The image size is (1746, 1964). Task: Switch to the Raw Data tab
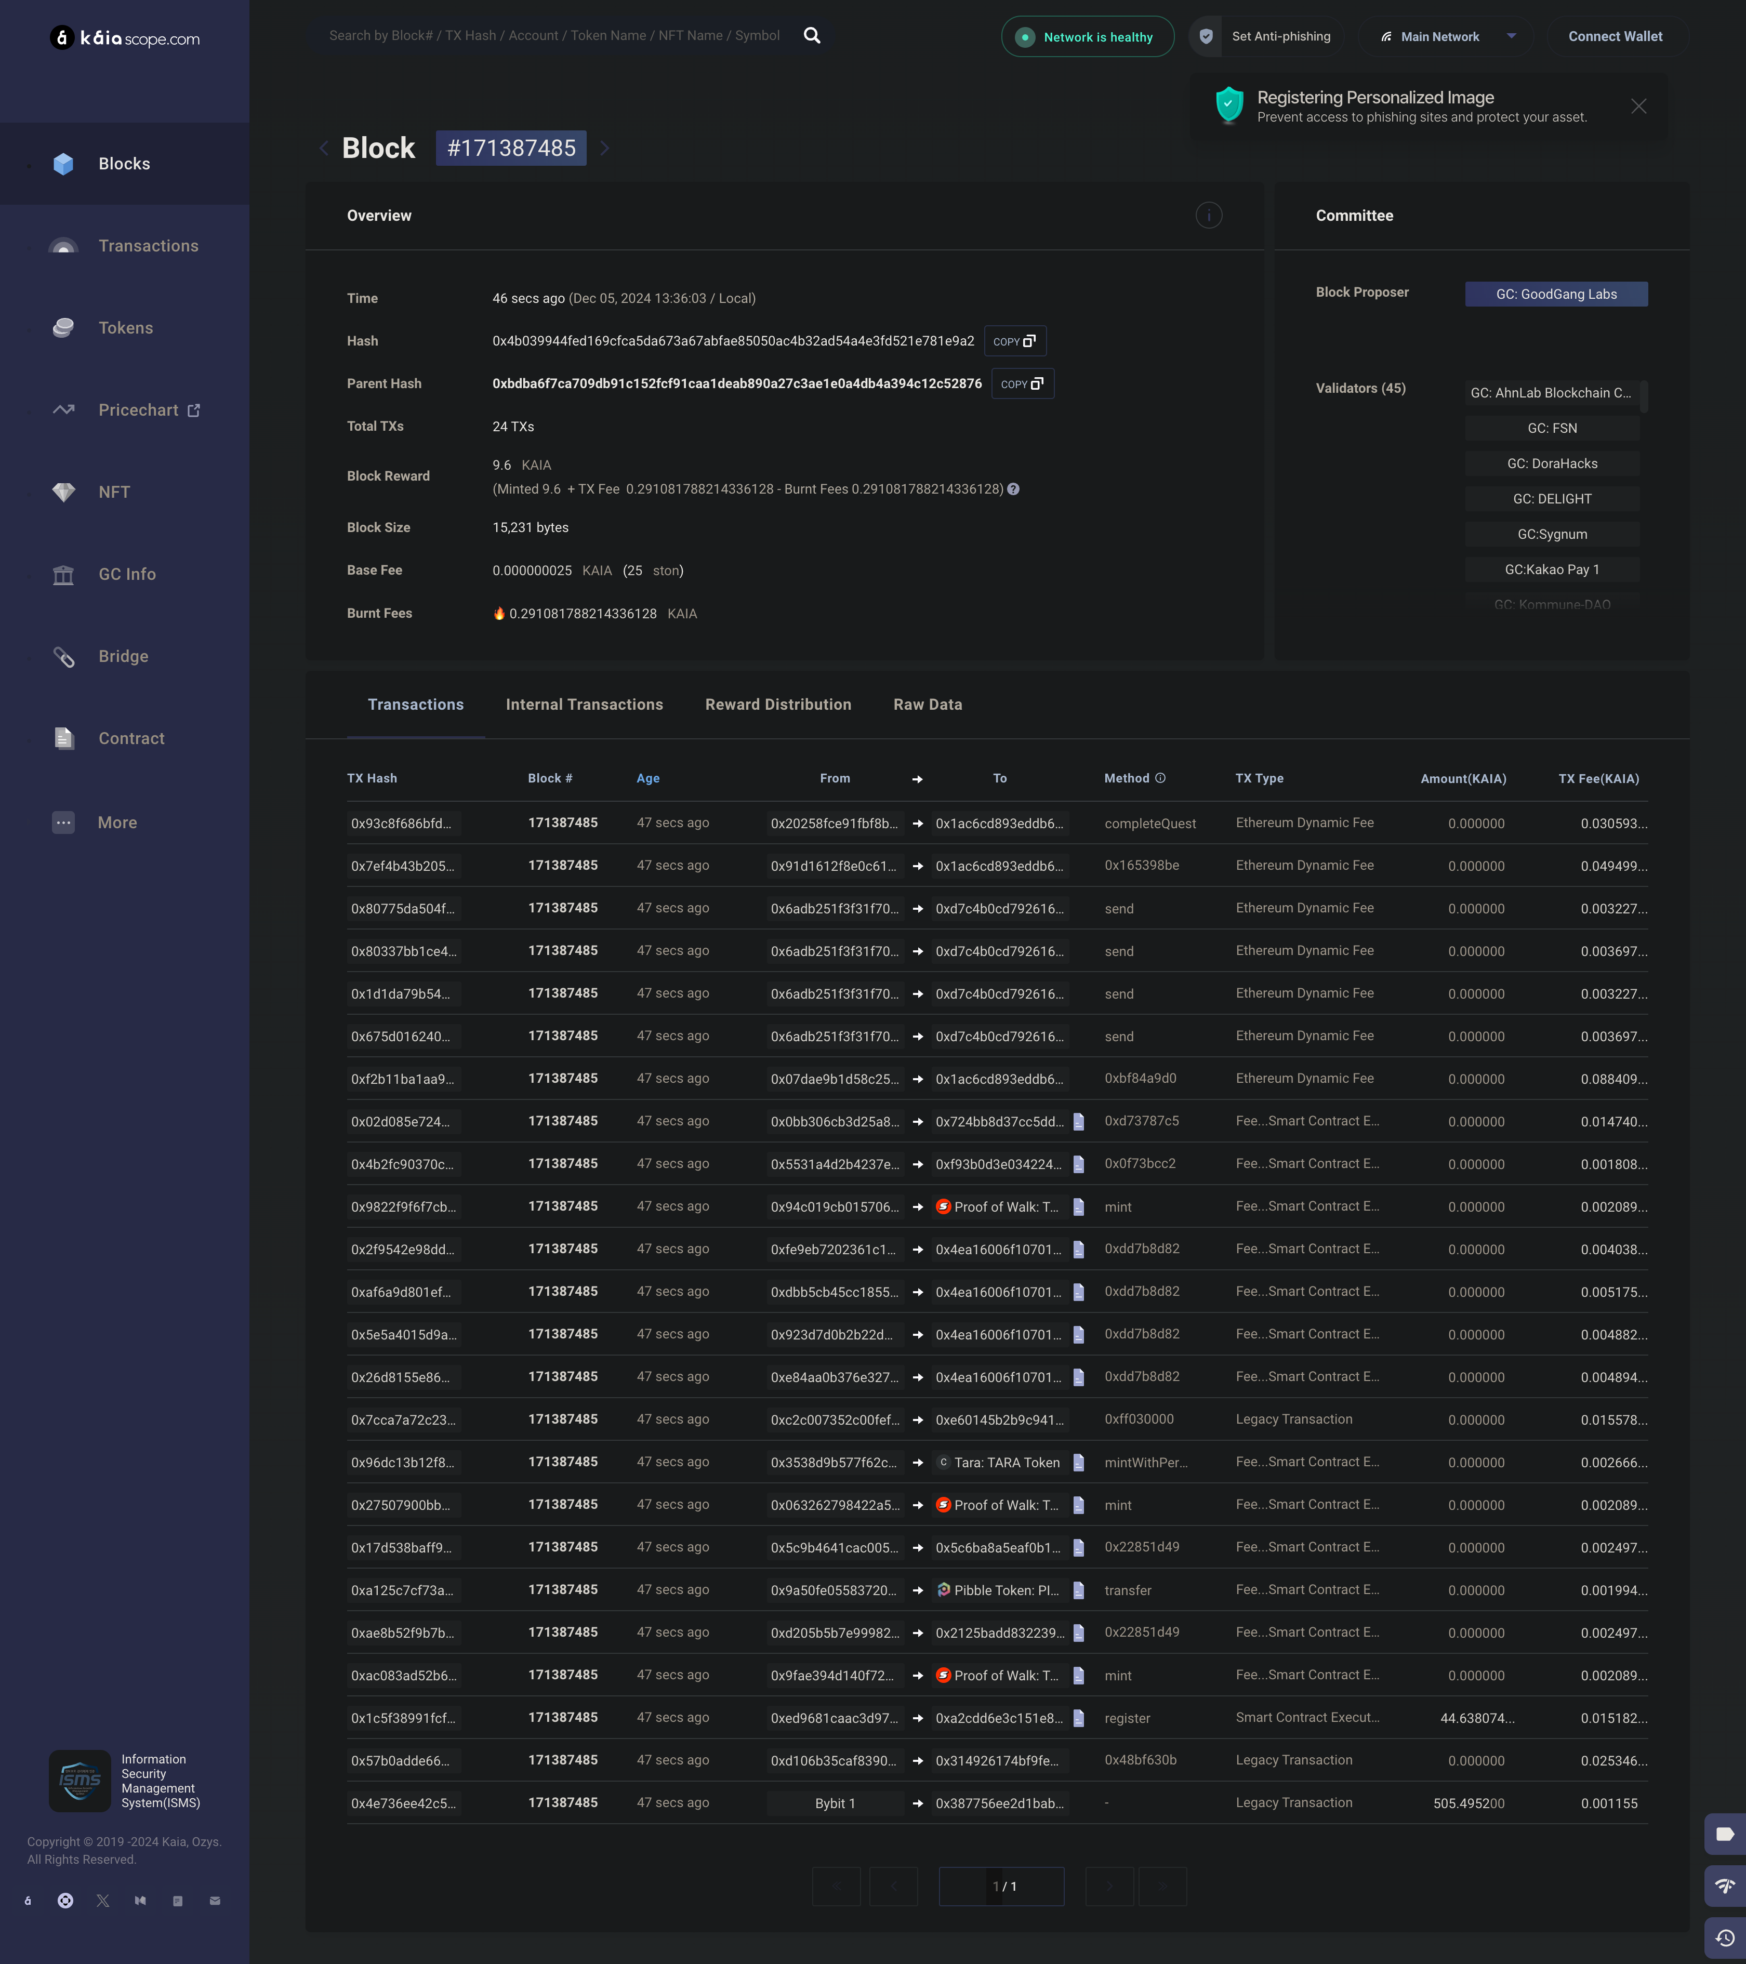[x=927, y=705]
